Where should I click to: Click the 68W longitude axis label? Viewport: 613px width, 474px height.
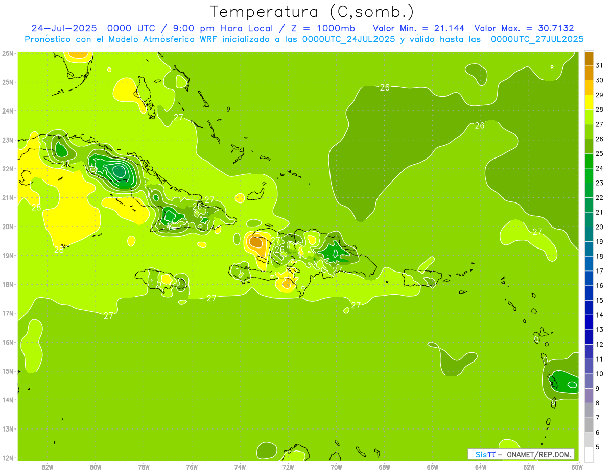(385, 467)
